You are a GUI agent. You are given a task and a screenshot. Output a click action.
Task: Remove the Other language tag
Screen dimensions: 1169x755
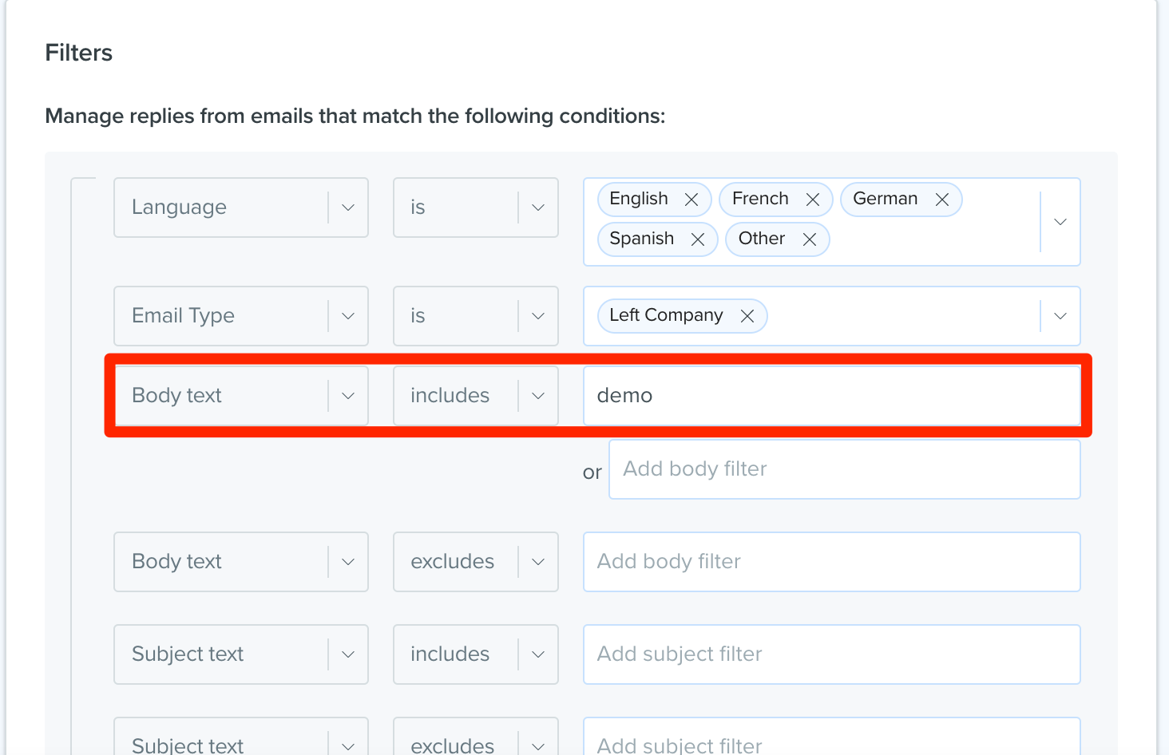tap(810, 239)
